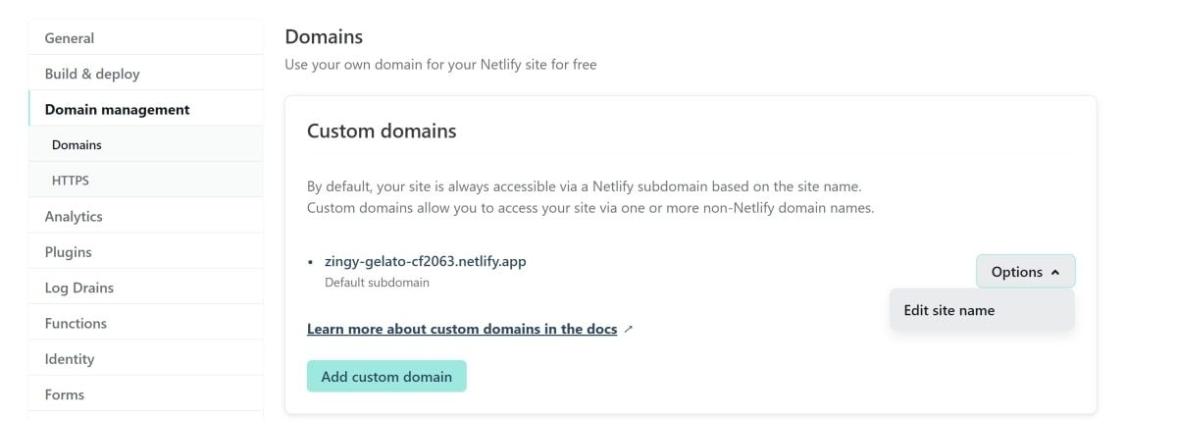
Task: Click the Custom domains card heading
Action: click(x=382, y=131)
